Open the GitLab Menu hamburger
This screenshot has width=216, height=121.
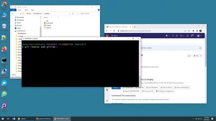point(114,36)
